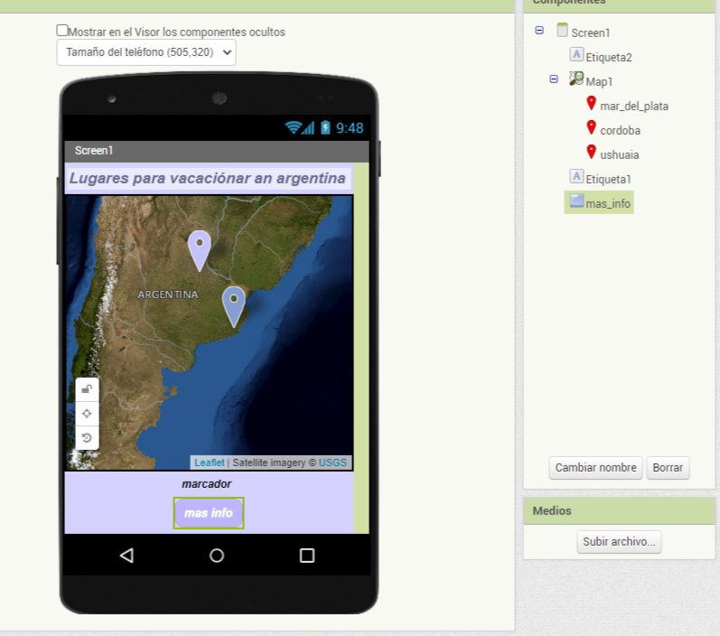Screen dimensions: 720x636
Task: Collapse the Screen1 tree node
Action: point(539,31)
